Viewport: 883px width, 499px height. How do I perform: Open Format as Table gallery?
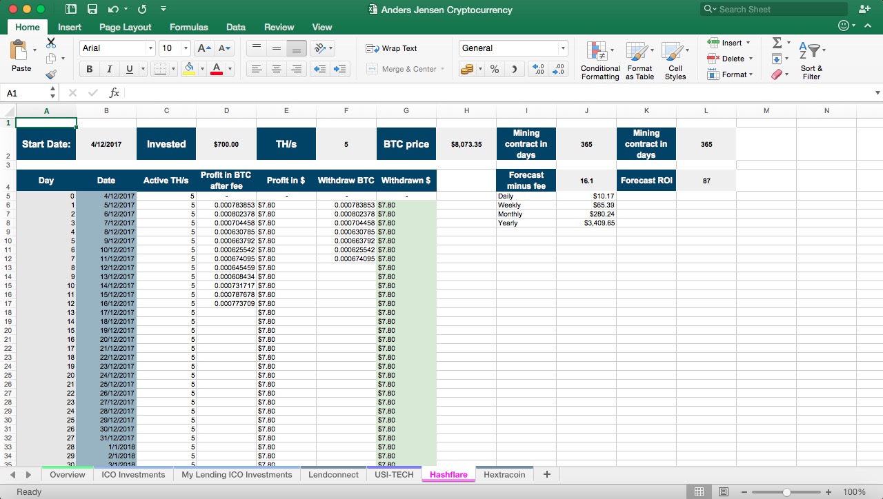tap(639, 61)
